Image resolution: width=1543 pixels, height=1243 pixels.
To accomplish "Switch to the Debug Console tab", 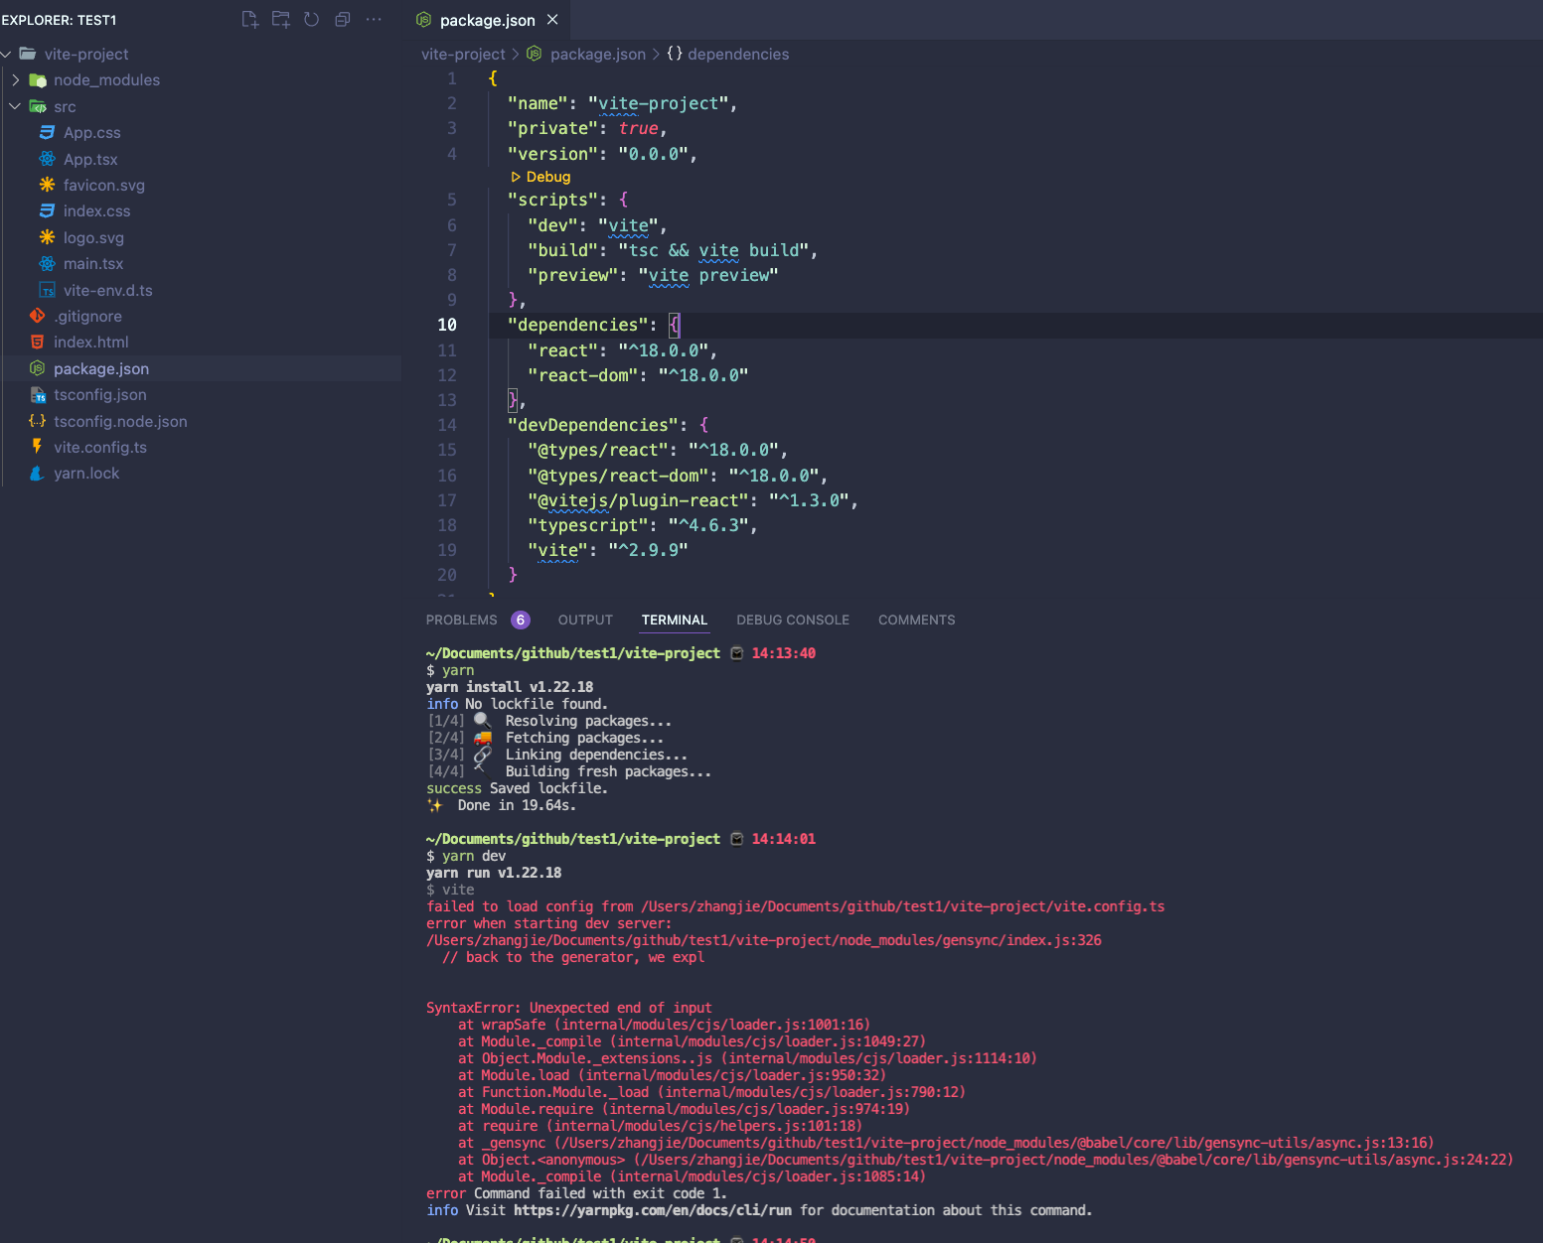I will tap(793, 620).
